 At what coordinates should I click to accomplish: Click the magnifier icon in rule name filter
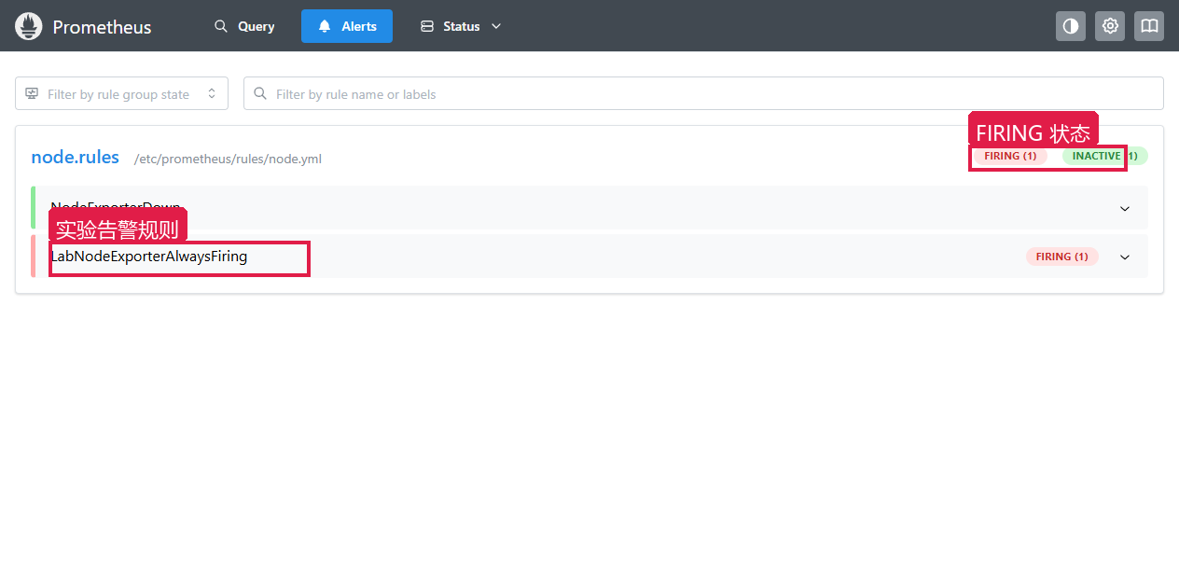(x=260, y=93)
